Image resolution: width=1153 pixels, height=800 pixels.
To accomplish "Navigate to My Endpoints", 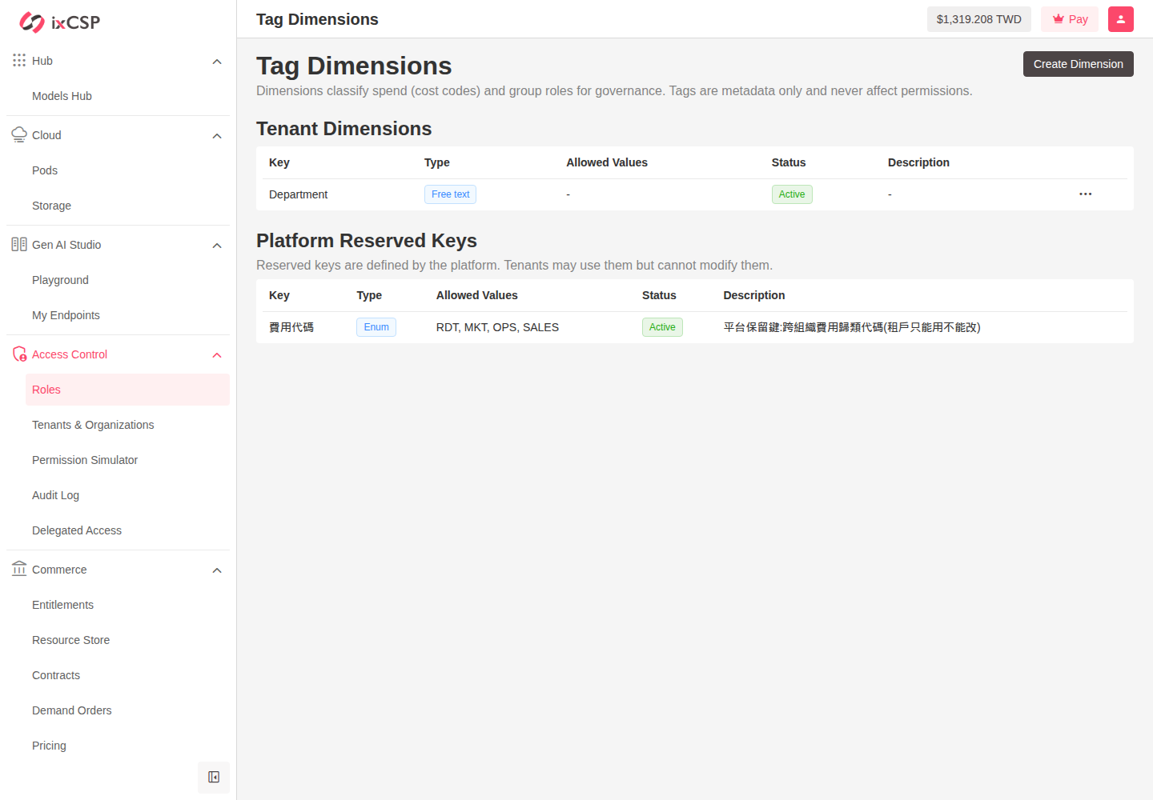I will click(127, 315).
